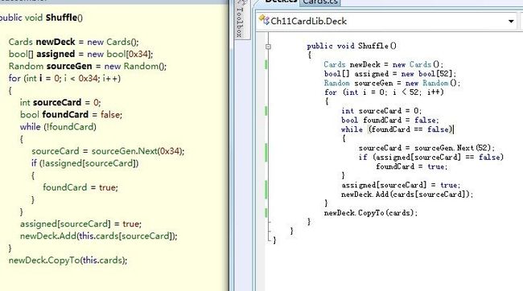Click 'bool foundCard = false;' in left pane
Viewport: 523px width, 291px height.
click(71, 115)
